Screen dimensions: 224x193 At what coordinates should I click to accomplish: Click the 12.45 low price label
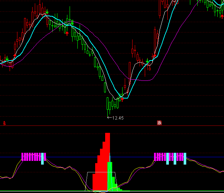(x=118, y=118)
